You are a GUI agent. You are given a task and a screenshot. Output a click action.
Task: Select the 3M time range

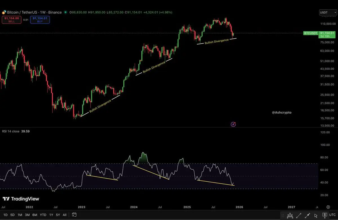pyautogui.click(x=27, y=215)
